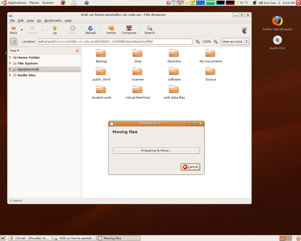
Task: Open the Home folder via toolbar icon
Action: point(111,29)
